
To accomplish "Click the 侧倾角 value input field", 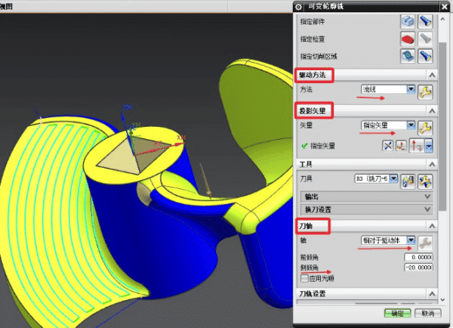I will (x=420, y=268).
